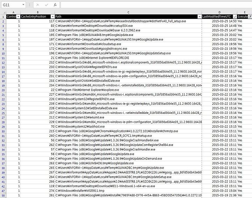Select the MSI5911.tmp path cell
The image size is (252, 198).
128,191
